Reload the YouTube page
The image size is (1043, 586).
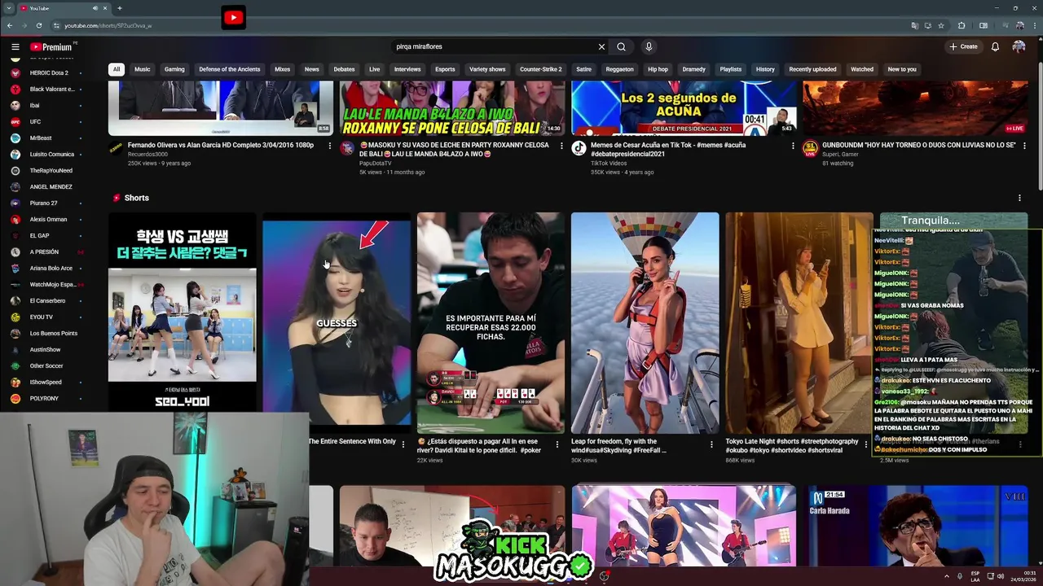[x=39, y=25]
